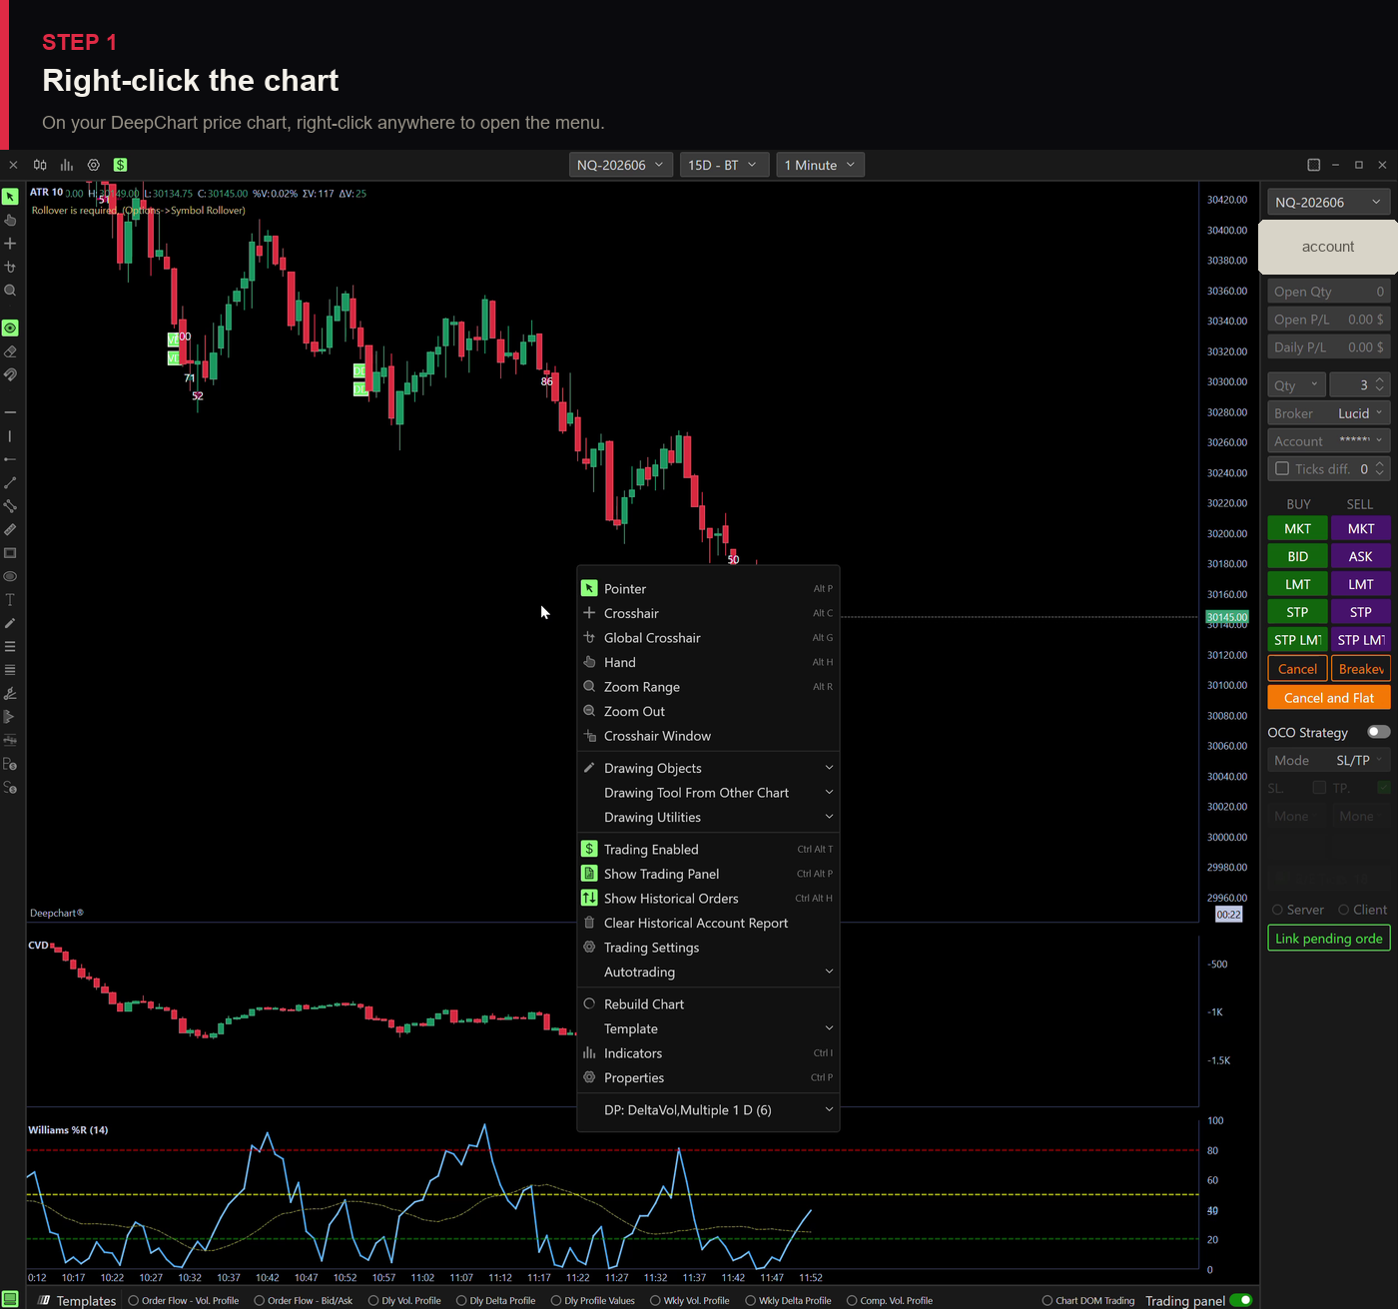Expand the Autotrading submenu
1398x1309 pixels.
[x=708, y=972]
